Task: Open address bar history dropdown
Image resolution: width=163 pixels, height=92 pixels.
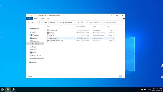Action: (x=78, y=22)
